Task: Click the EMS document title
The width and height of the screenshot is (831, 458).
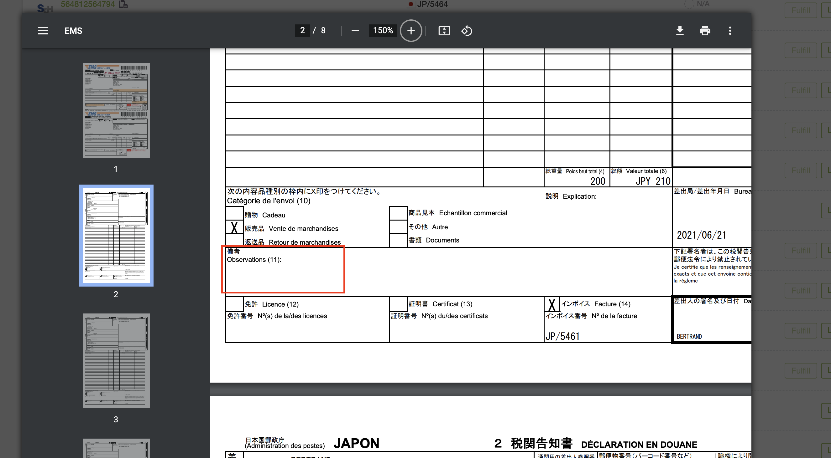Action: pyautogui.click(x=73, y=31)
